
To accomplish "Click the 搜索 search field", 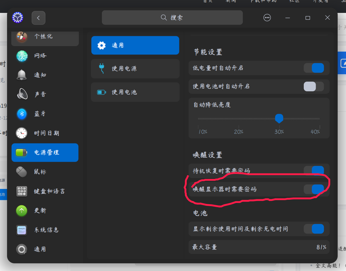I will coord(172,17).
